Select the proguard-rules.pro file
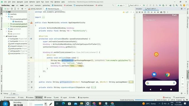Screen dimensions: 189x106 pos(17,46)
